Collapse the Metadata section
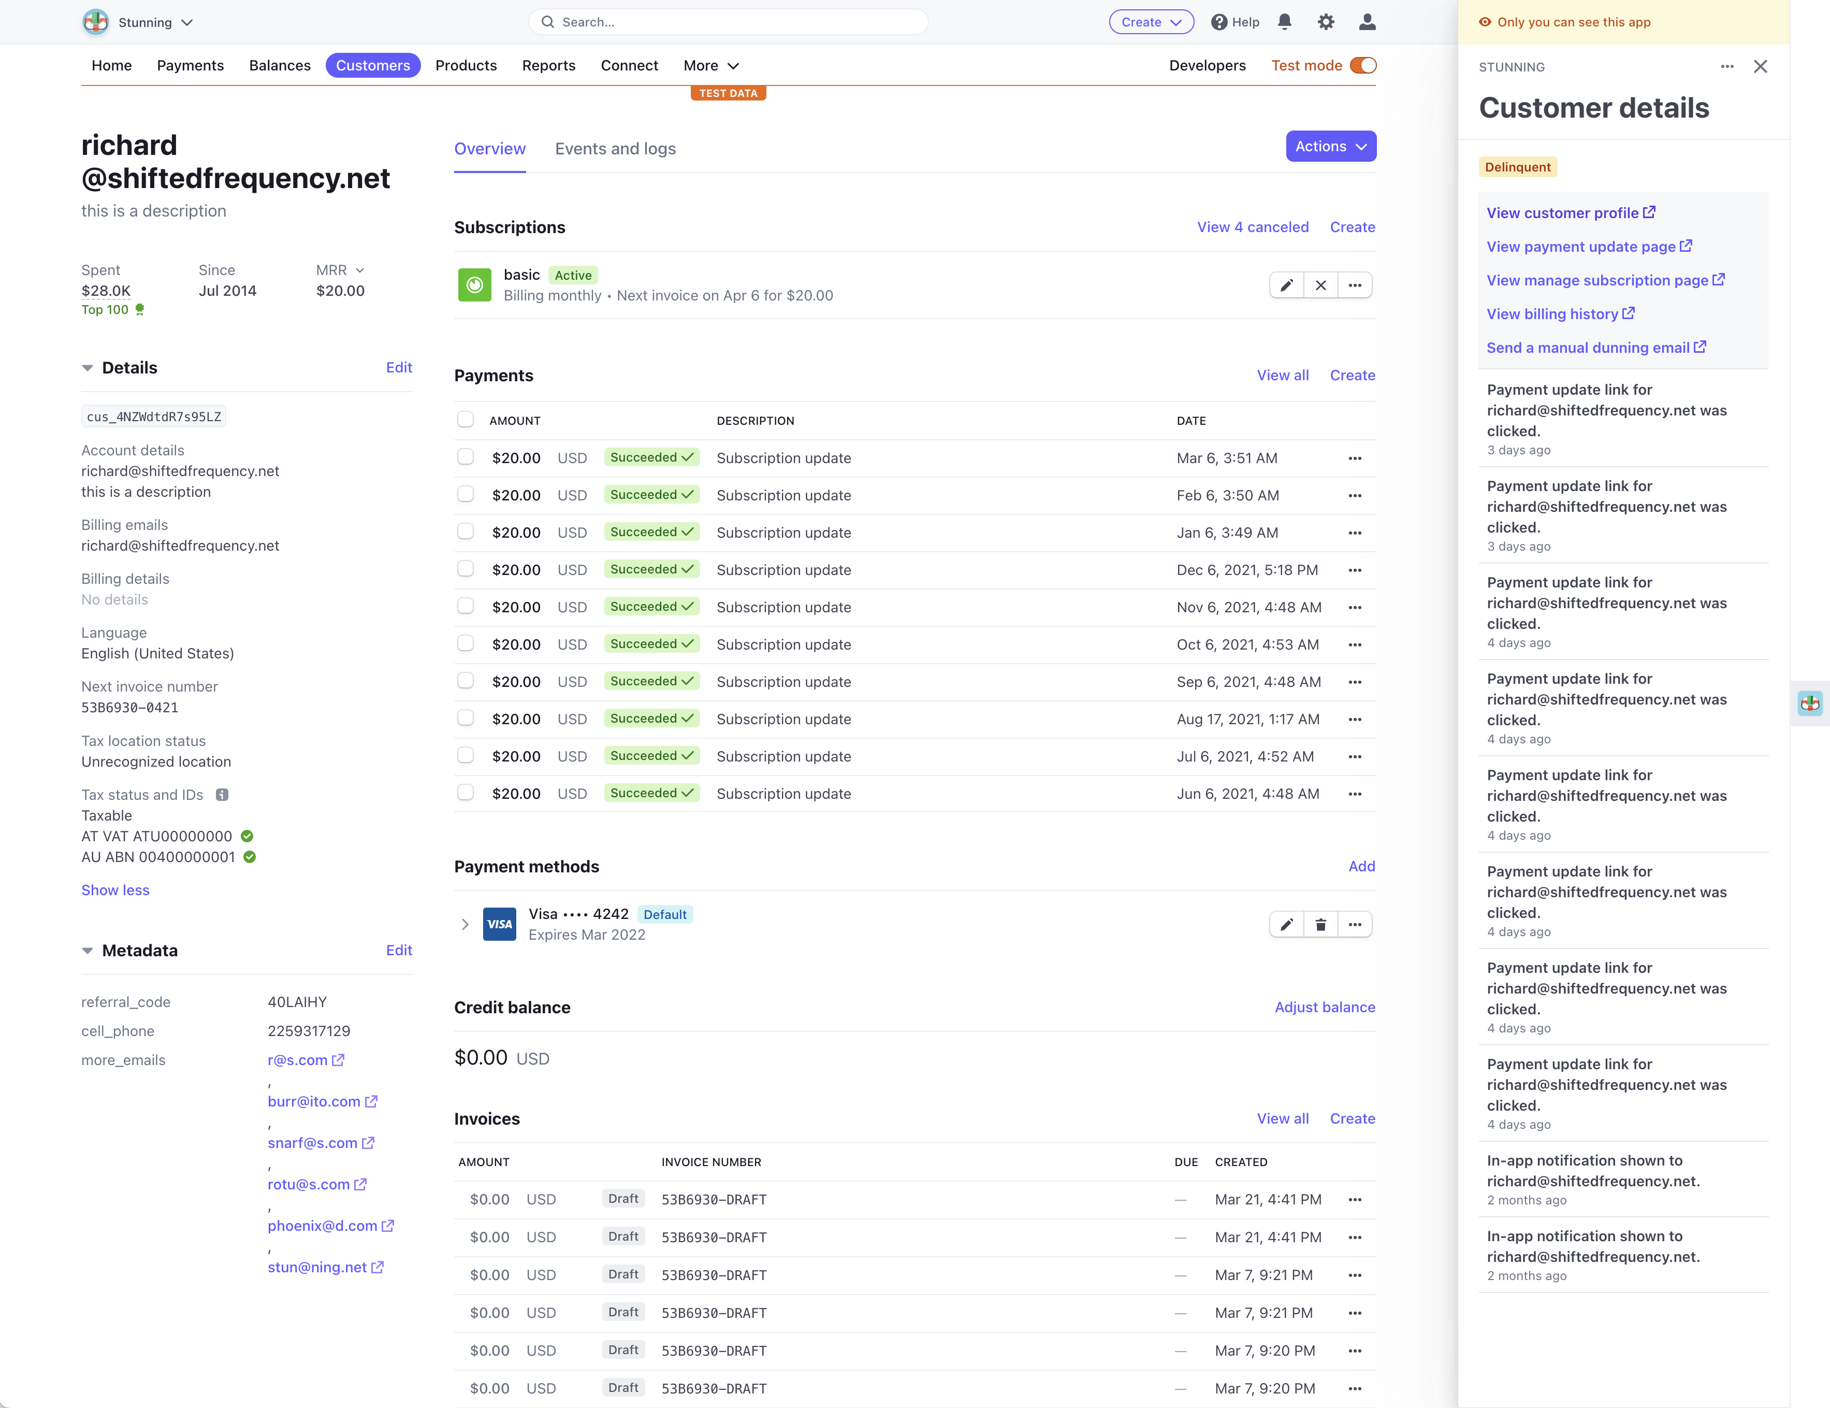This screenshot has width=1830, height=1408. (x=87, y=951)
